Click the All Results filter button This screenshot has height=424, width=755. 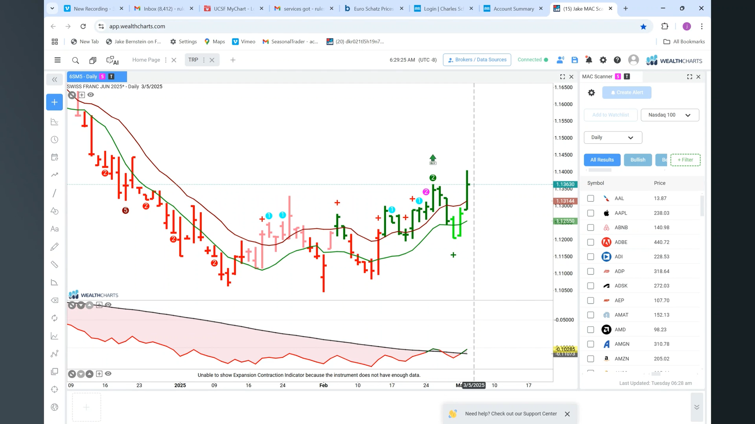602,160
